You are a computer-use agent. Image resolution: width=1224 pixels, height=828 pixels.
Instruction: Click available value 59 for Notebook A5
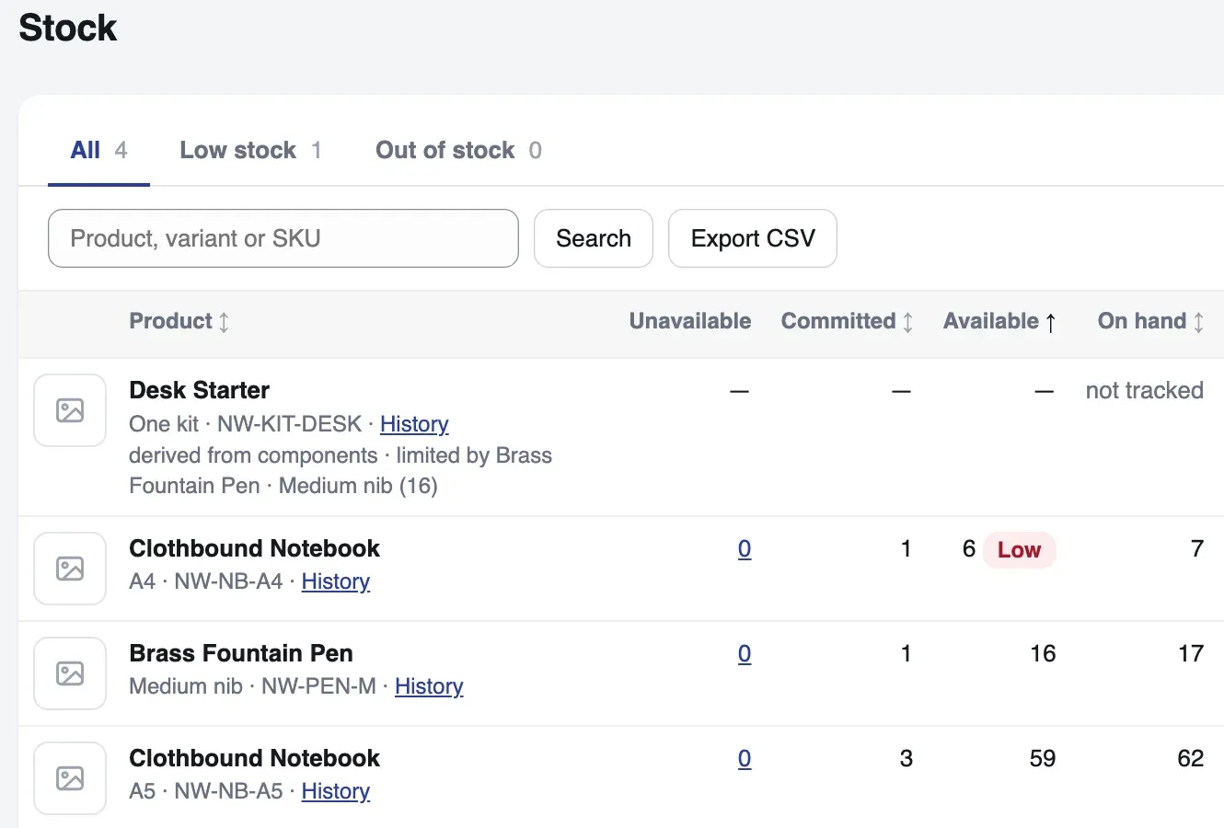[1043, 759]
